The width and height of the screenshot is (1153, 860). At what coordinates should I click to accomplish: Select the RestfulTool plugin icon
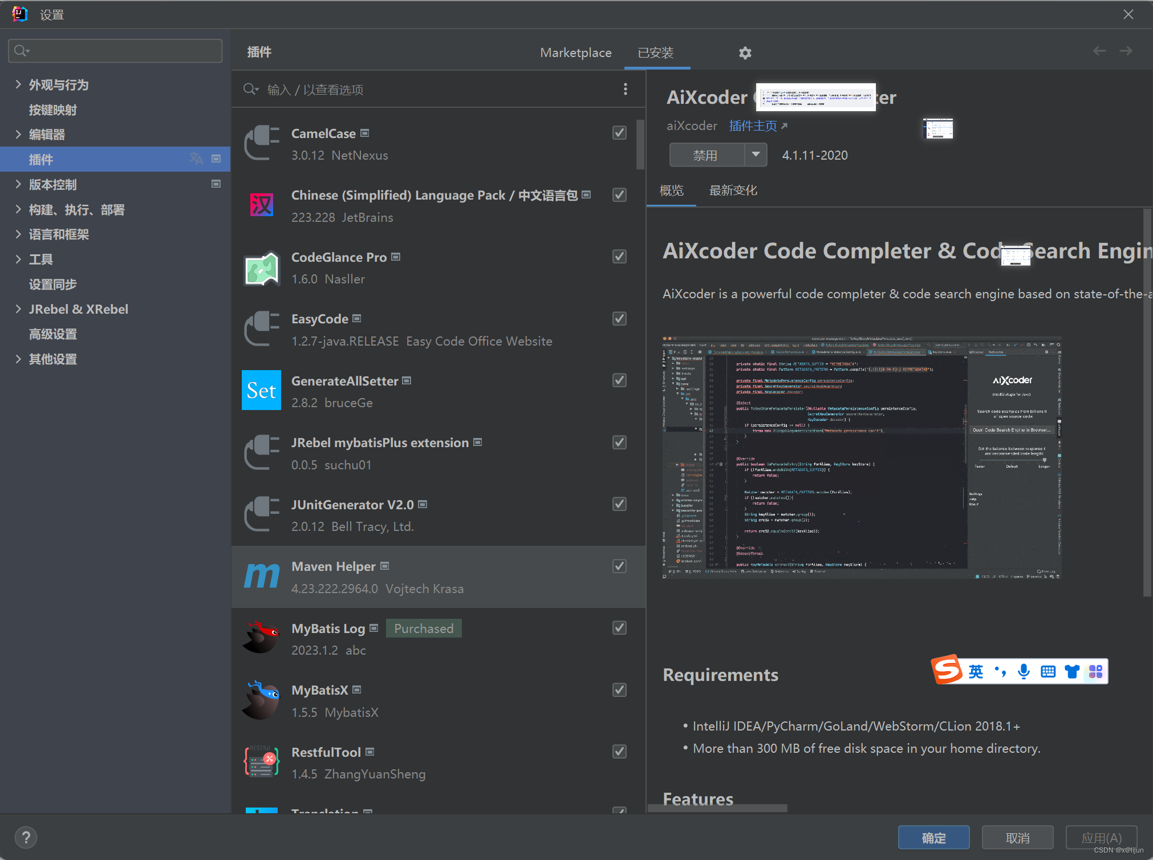[x=262, y=761]
